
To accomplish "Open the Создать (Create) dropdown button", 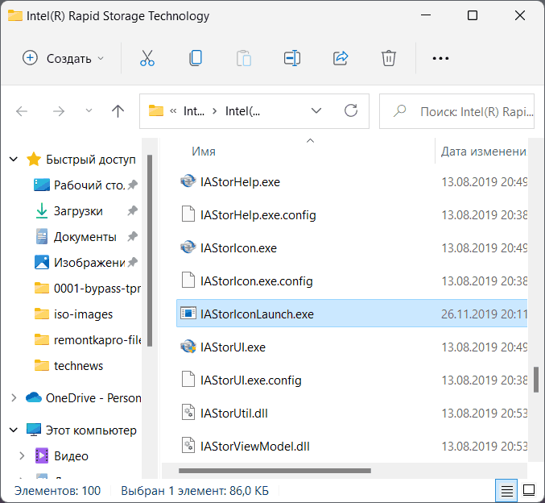I will point(64,59).
